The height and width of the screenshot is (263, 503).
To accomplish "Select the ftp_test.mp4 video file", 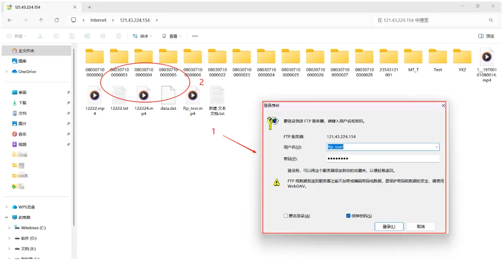I will tap(192, 101).
